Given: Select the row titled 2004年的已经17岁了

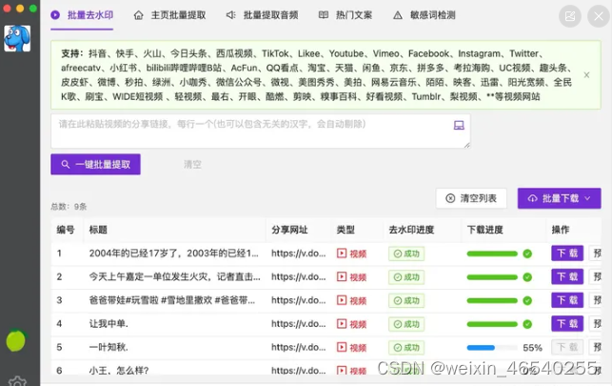Looking at the screenshot, I should click(x=326, y=254).
